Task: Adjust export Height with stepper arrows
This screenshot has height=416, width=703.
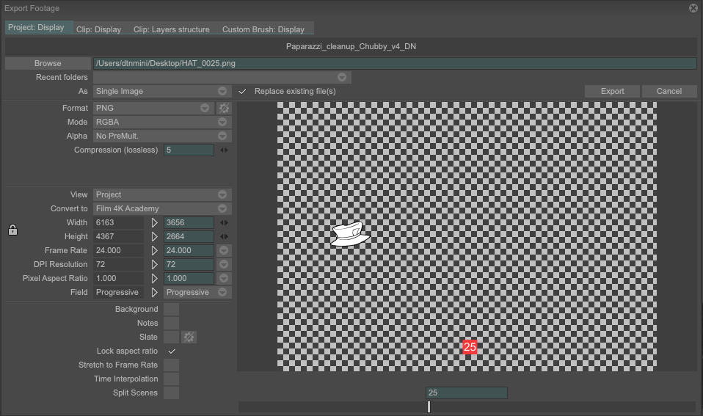Action: (x=224, y=237)
